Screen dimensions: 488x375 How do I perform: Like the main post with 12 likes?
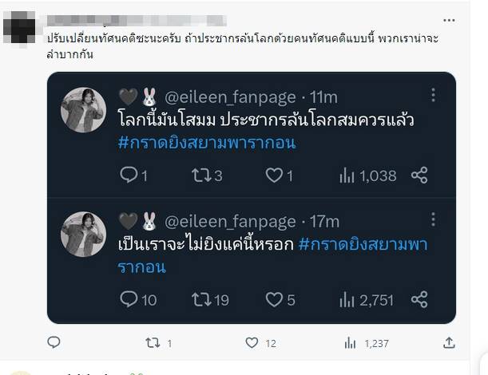[252, 342]
